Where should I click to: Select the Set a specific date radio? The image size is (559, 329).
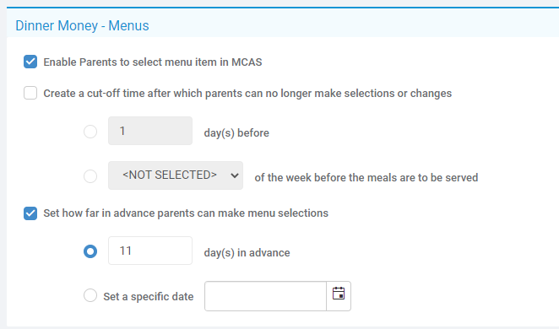click(x=90, y=295)
